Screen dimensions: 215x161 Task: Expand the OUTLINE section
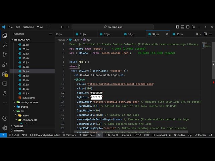click(19, 126)
